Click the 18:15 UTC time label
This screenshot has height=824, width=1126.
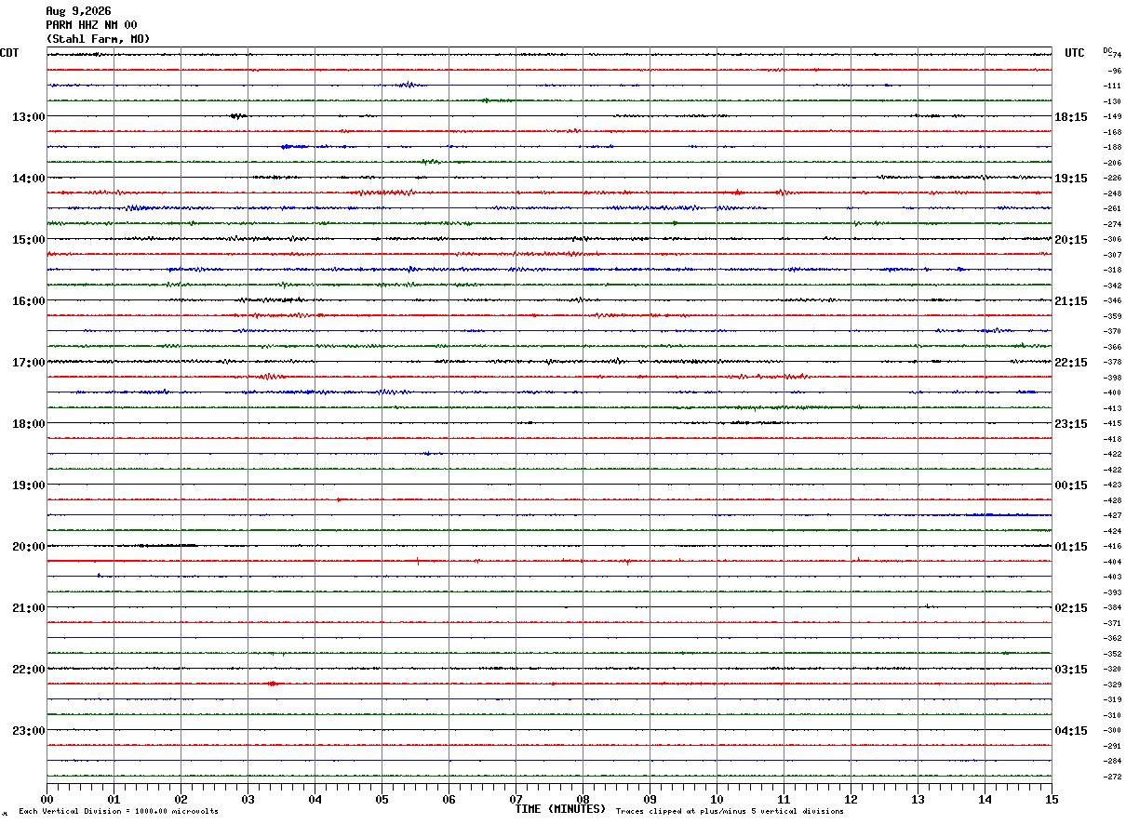(1071, 117)
